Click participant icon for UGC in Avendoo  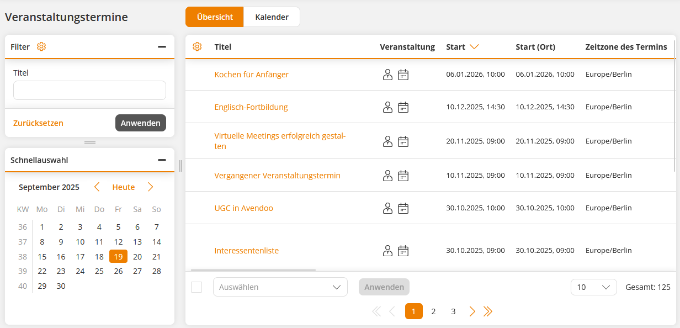tap(387, 208)
